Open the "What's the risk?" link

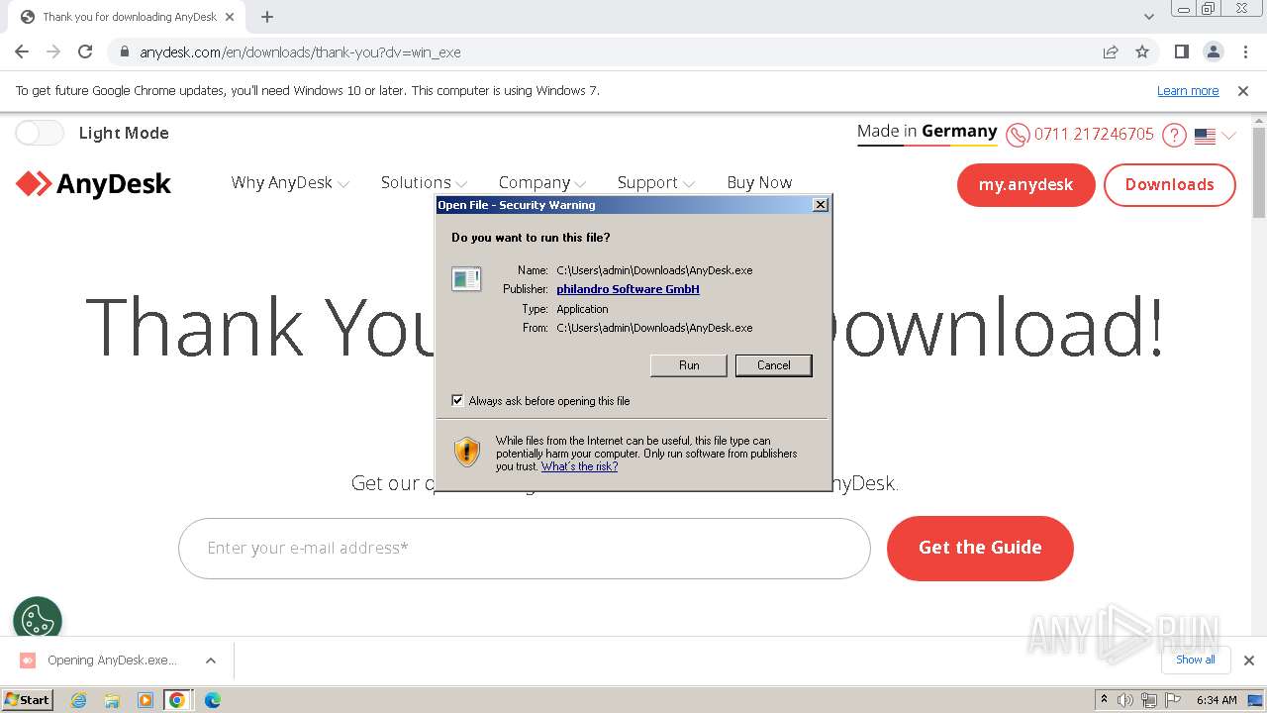pyautogui.click(x=579, y=466)
